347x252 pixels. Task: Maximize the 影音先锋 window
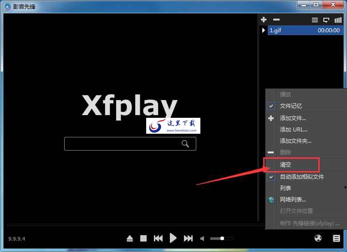(x=316, y=5)
